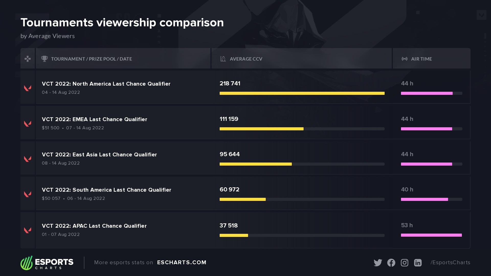Viewport: 491px width, 276px height.
Task: Click the gamepad icon in table header
Action: 28,59
